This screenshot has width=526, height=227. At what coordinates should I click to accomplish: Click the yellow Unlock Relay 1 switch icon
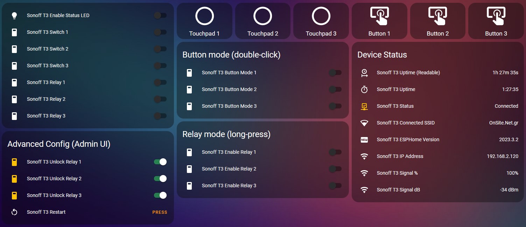point(14,162)
